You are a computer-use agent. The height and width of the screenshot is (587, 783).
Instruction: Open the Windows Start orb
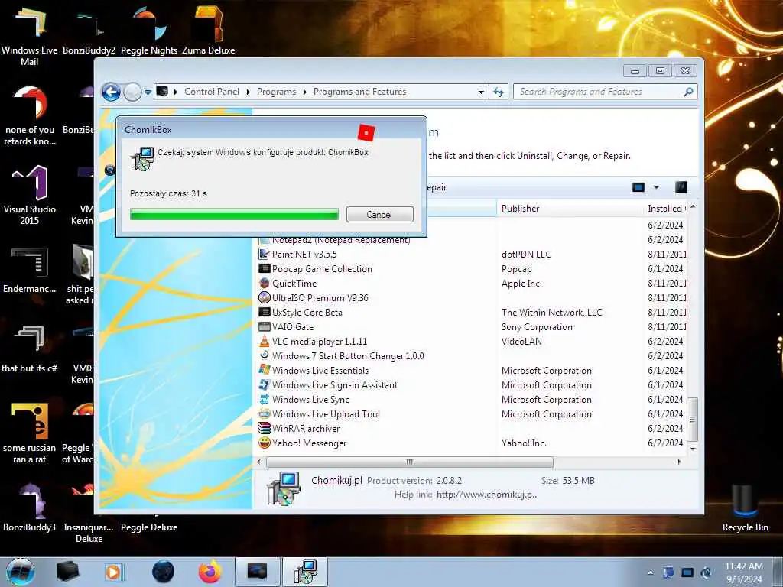click(21, 572)
